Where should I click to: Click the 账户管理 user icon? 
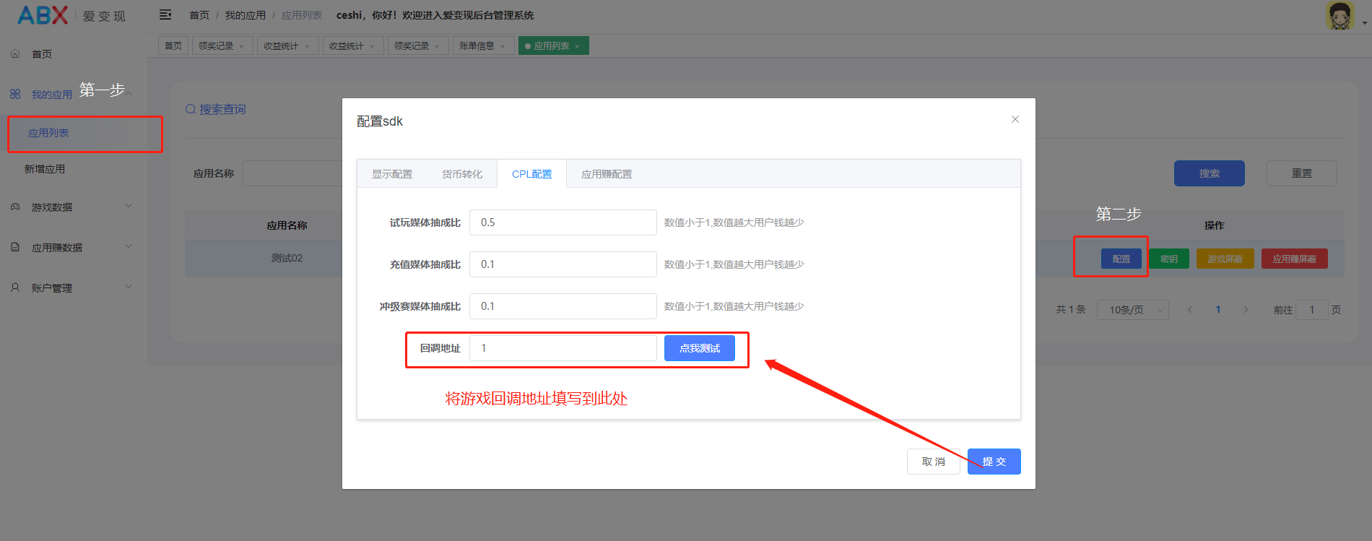(15, 288)
